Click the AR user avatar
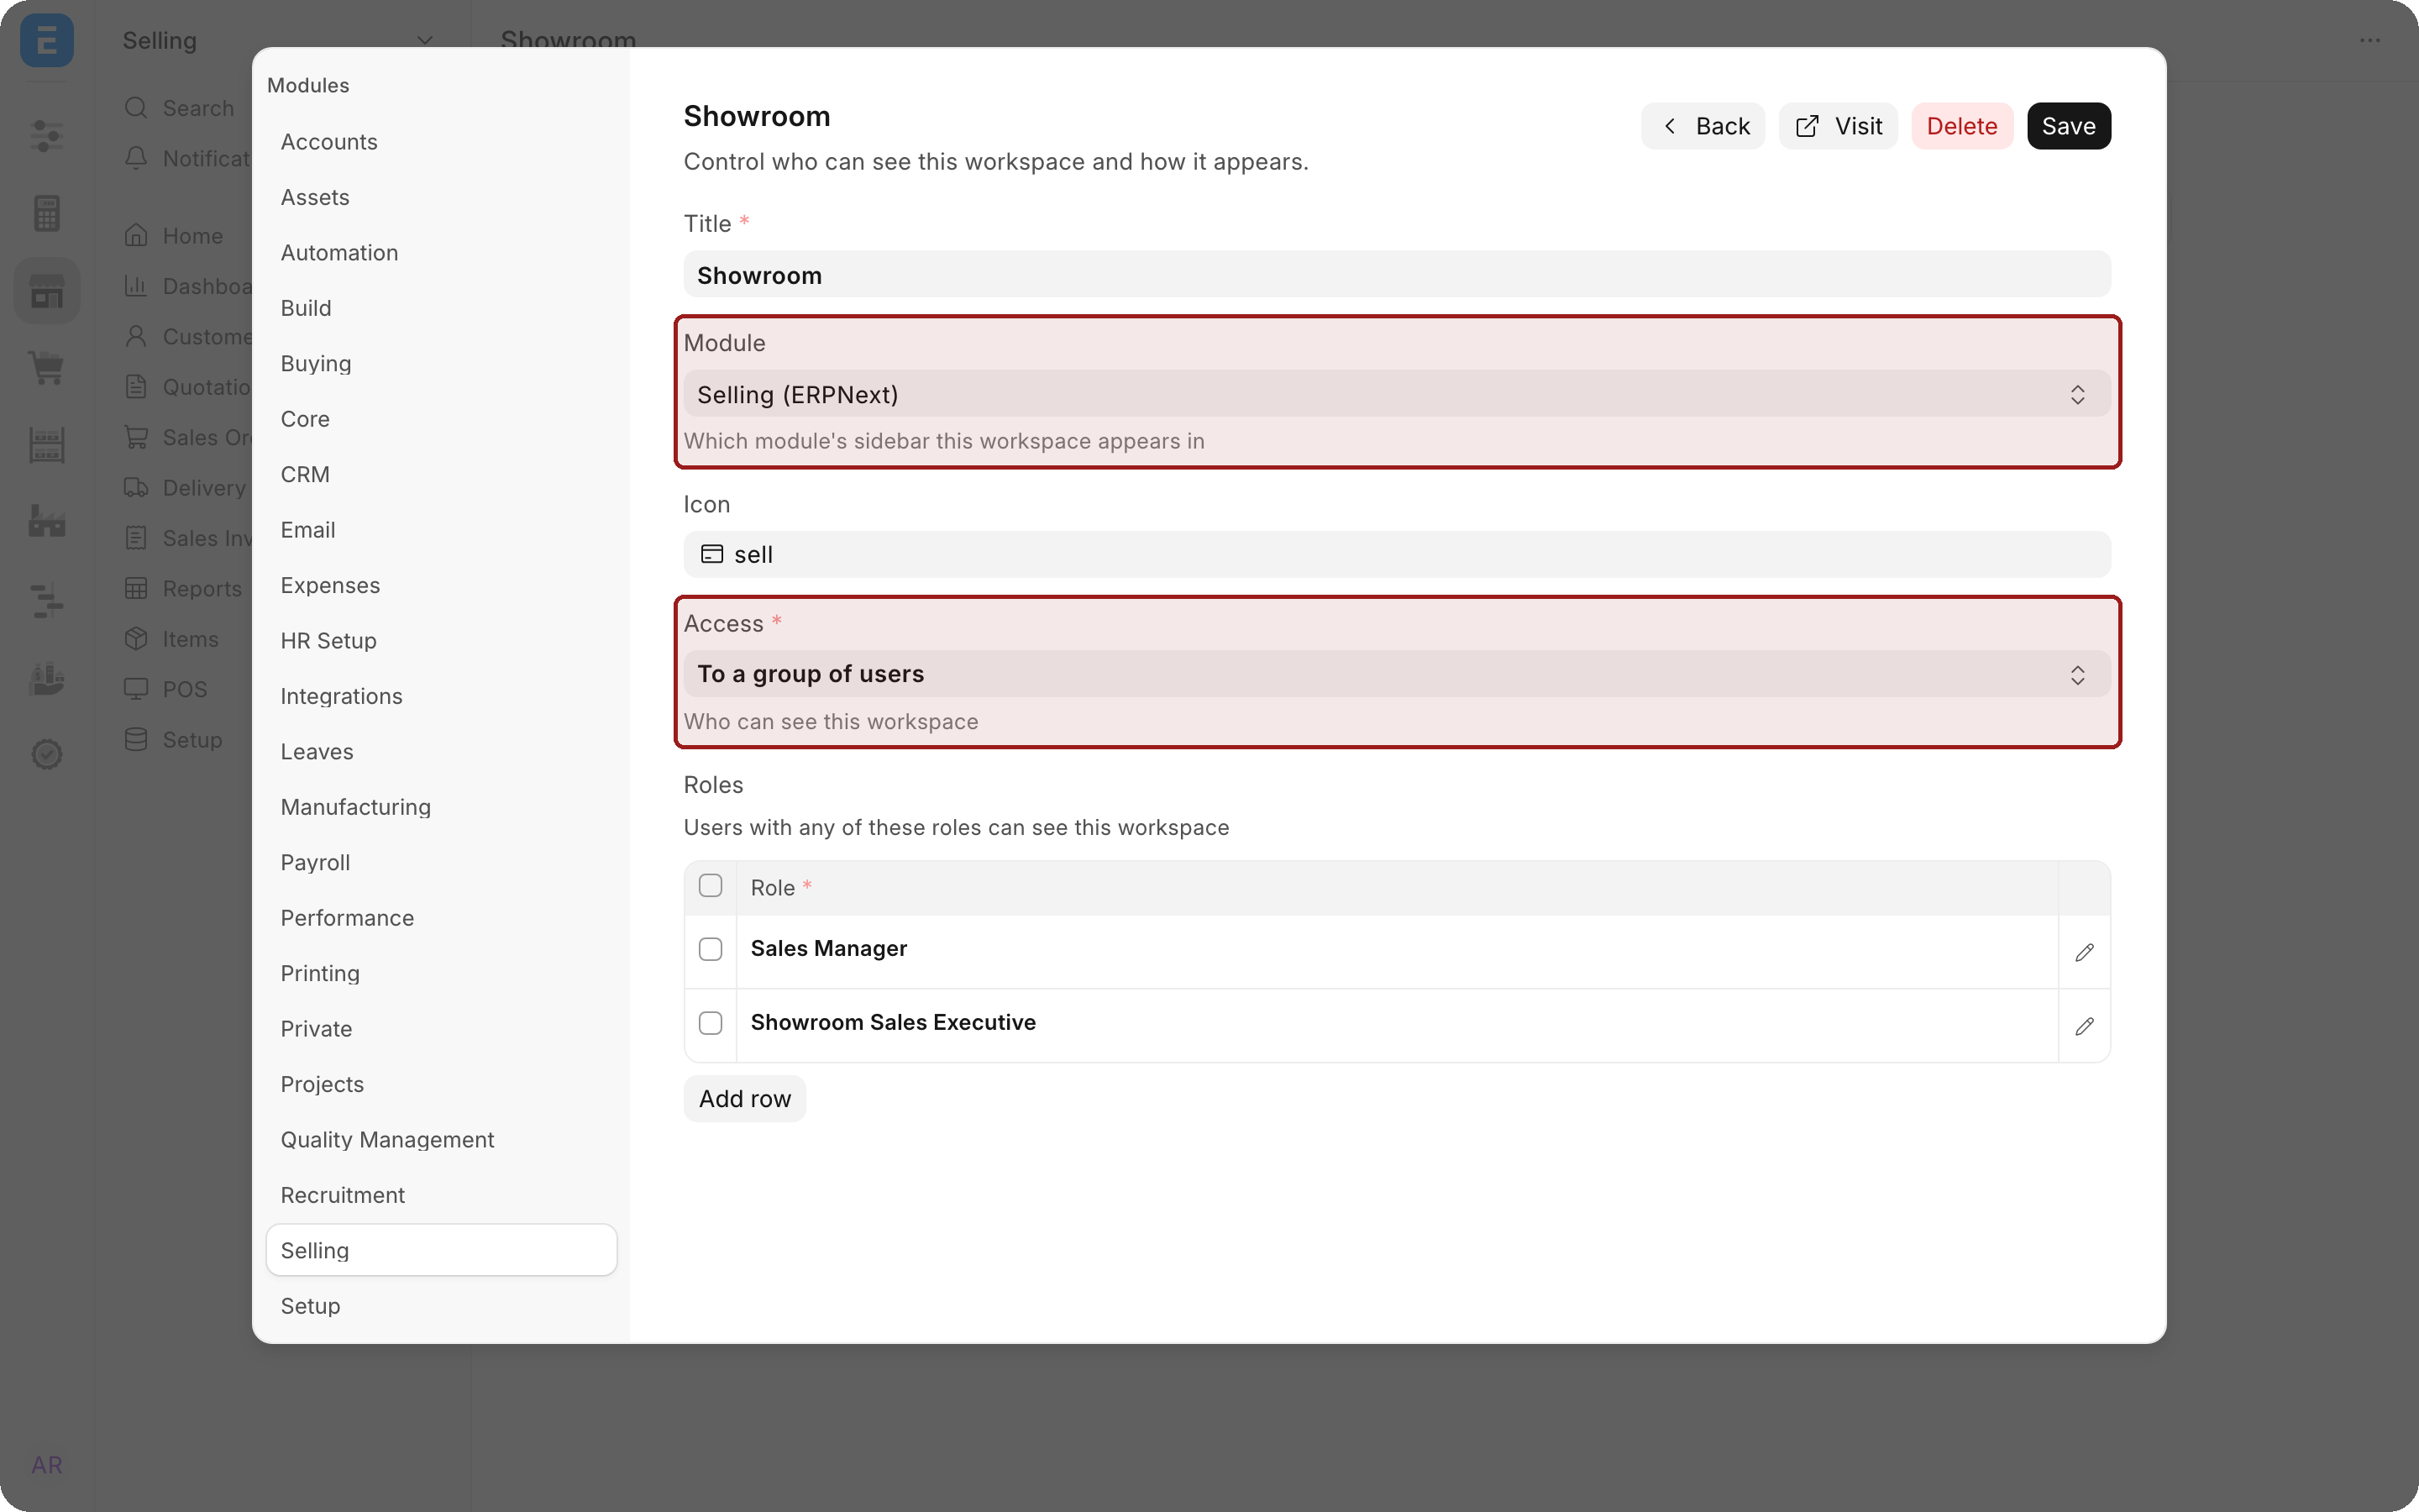 pos(47,1465)
